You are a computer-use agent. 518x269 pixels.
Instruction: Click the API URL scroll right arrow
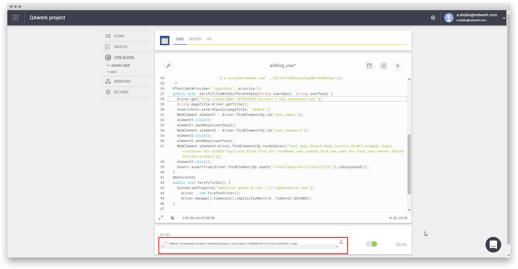[x=337, y=247]
